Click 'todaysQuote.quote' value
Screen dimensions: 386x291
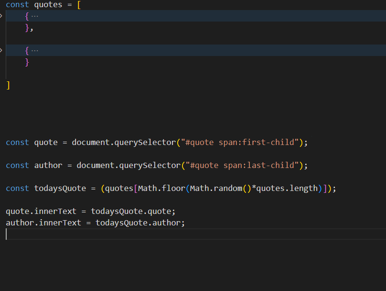[131, 212]
